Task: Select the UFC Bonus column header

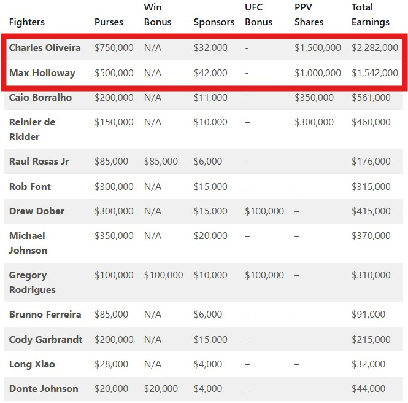Action: (x=258, y=15)
